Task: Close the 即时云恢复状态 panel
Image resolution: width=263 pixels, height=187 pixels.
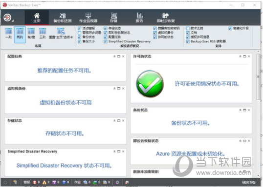Action: (x=249, y=141)
